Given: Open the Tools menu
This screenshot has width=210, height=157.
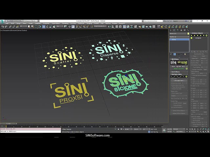Looking at the screenshot, I should [12, 24].
